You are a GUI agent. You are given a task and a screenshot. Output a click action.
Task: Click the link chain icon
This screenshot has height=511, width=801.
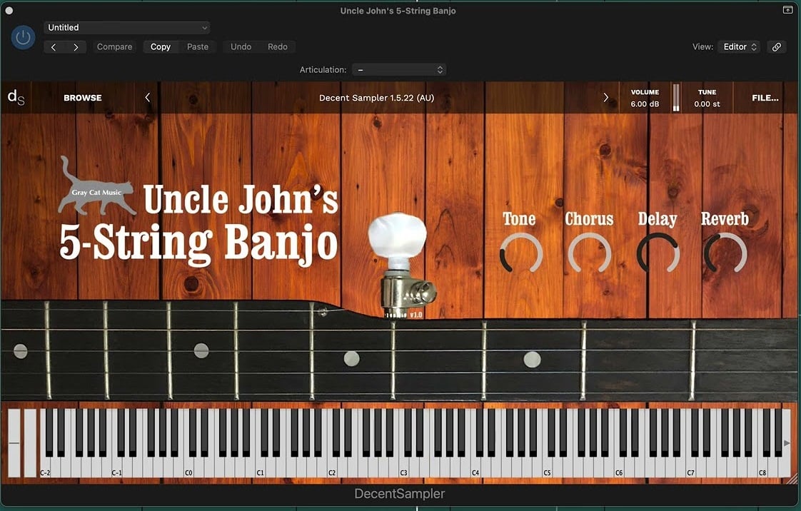pos(777,47)
